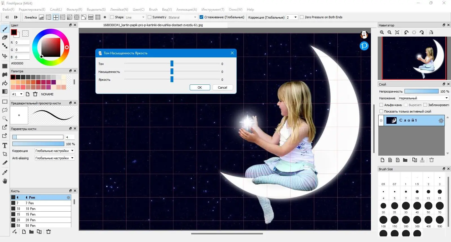Open the Help menu
This screenshot has height=242, width=451.
tap(250, 10)
